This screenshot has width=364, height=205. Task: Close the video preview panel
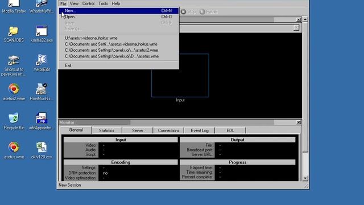(299, 20)
